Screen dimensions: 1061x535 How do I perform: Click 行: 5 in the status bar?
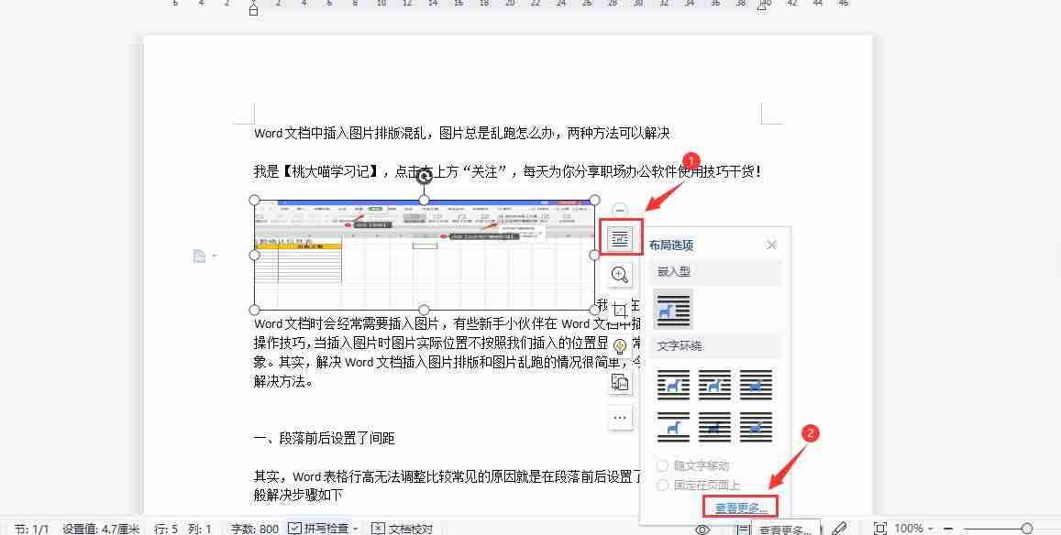[166, 529]
